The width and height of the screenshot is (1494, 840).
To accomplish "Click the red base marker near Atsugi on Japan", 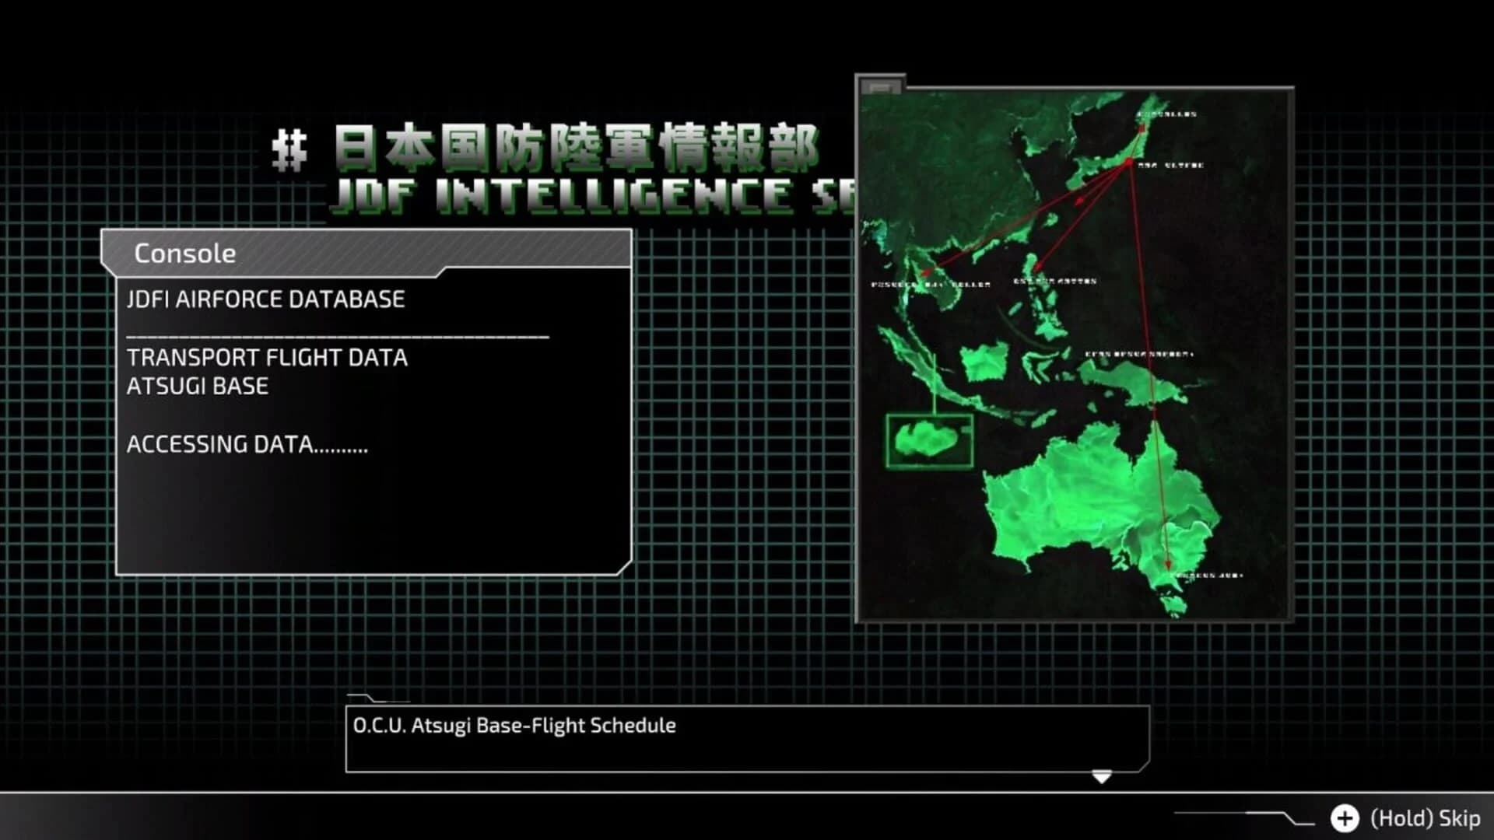I will point(1128,161).
